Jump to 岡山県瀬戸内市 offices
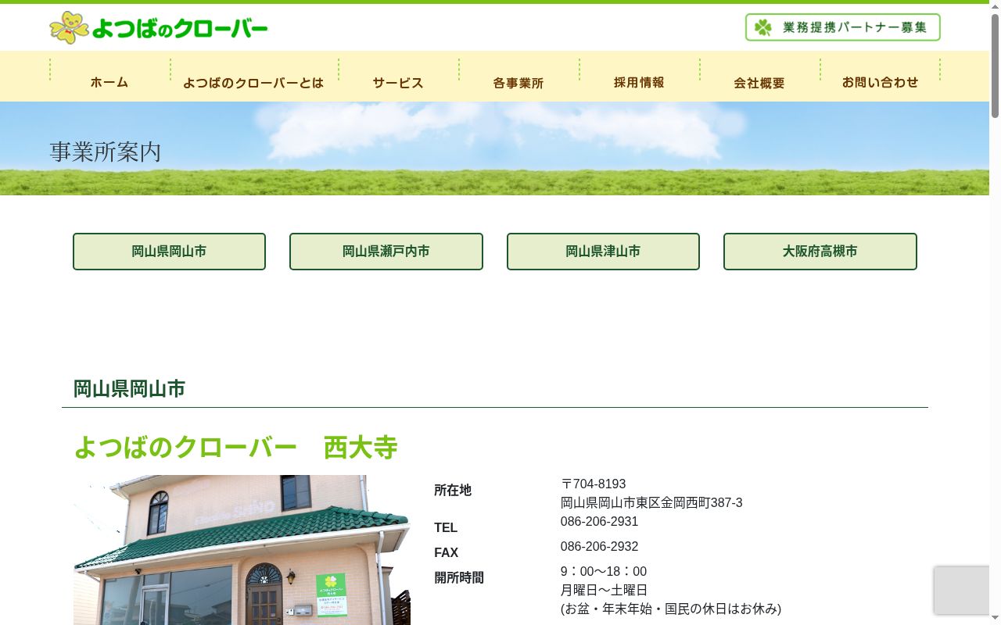Screen dimensions: 1001x625 click(386, 252)
